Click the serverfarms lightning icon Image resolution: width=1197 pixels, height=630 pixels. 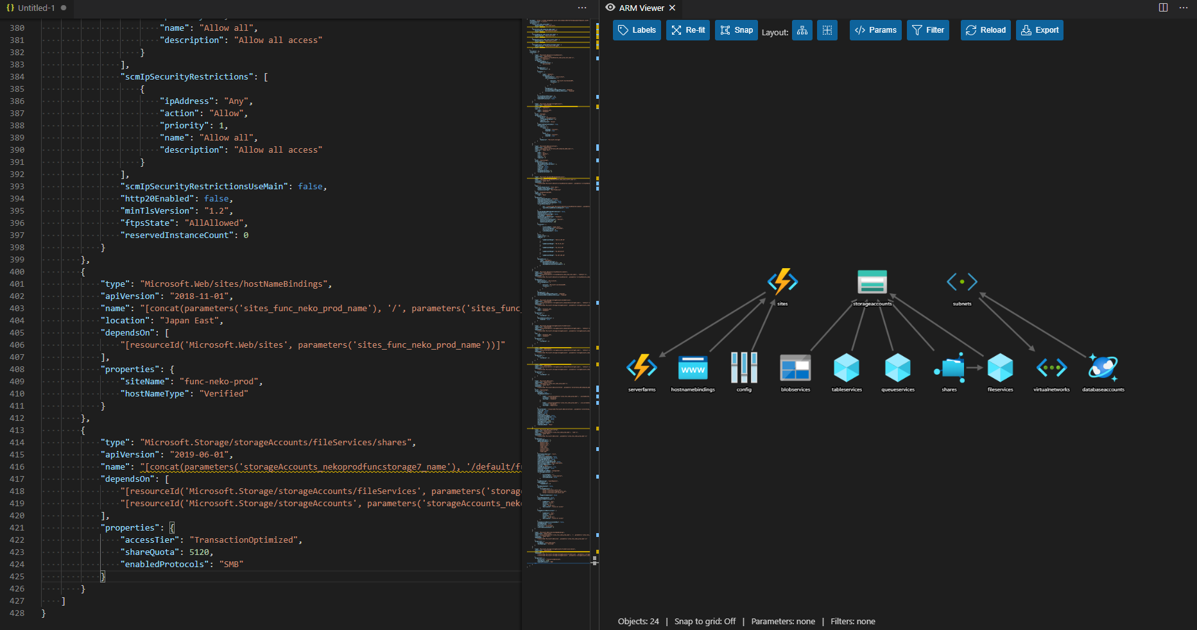point(641,367)
